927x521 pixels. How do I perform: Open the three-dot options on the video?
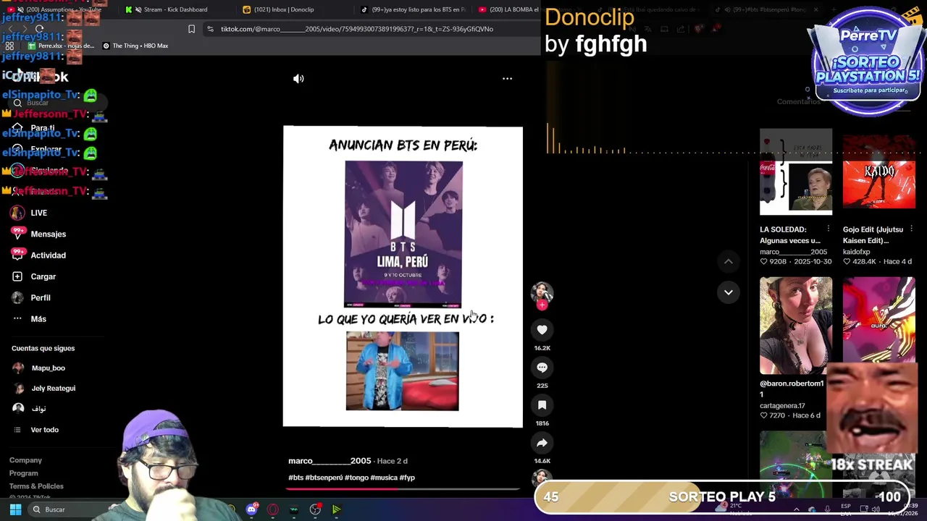507,78
